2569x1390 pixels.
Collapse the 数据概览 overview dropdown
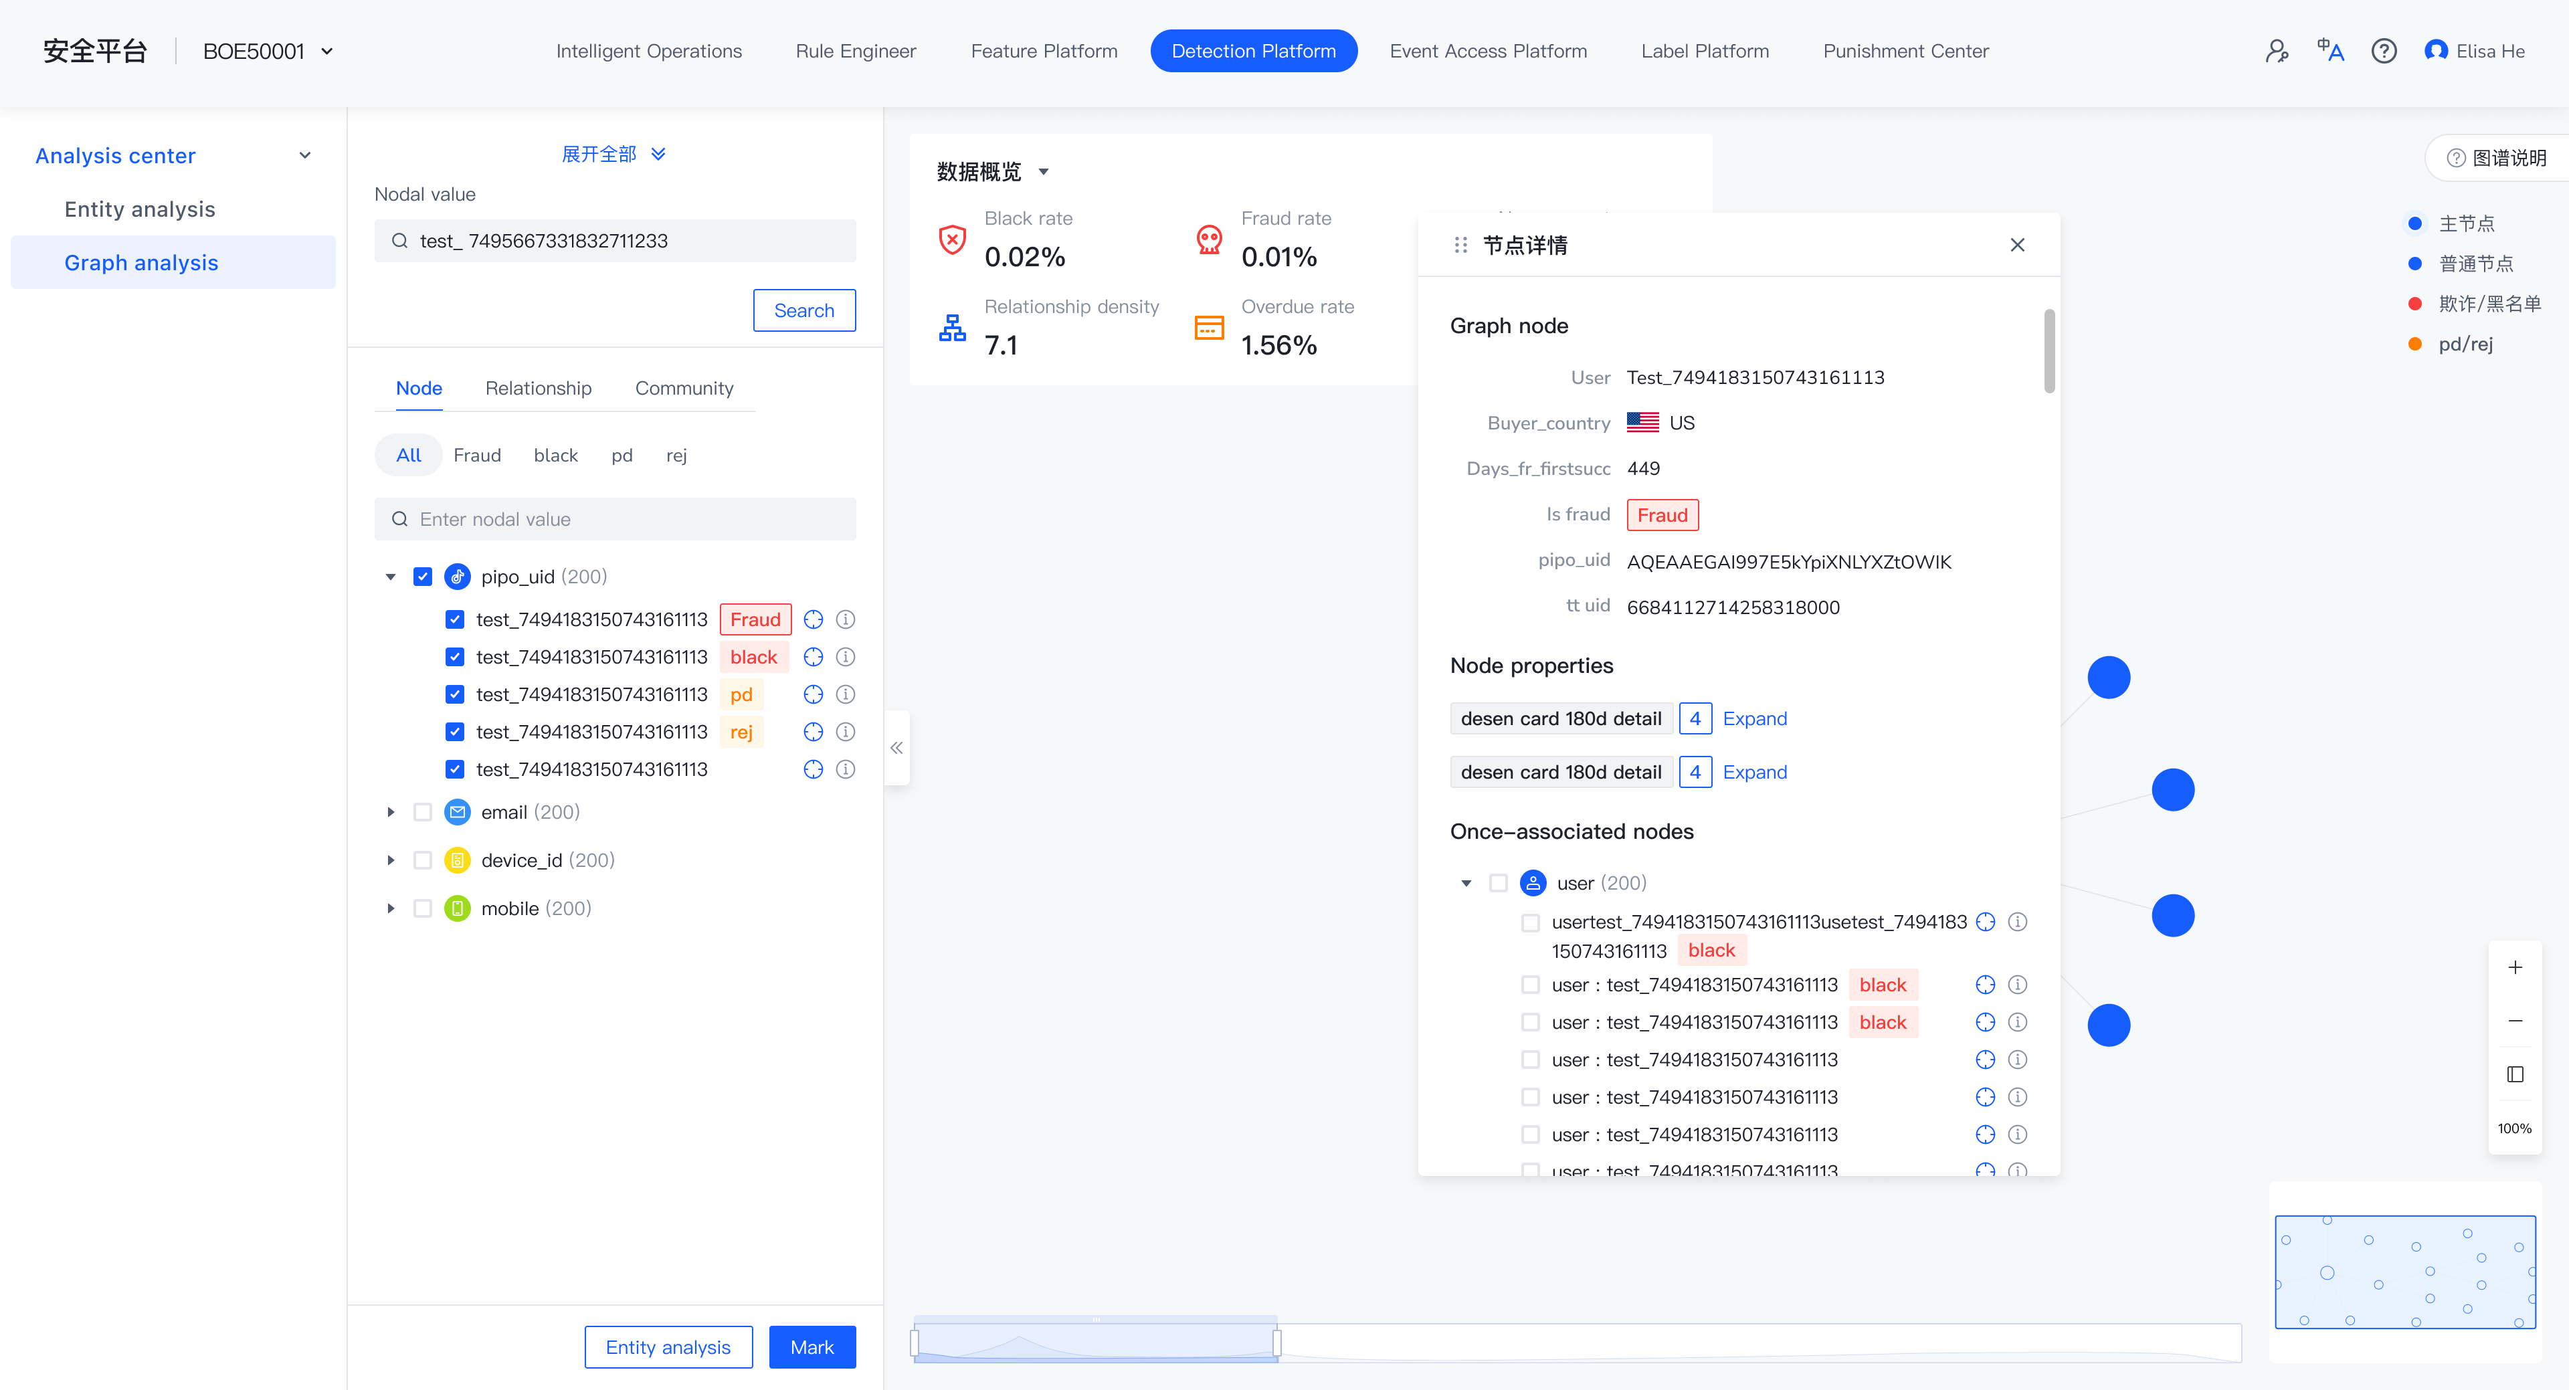1044,171
